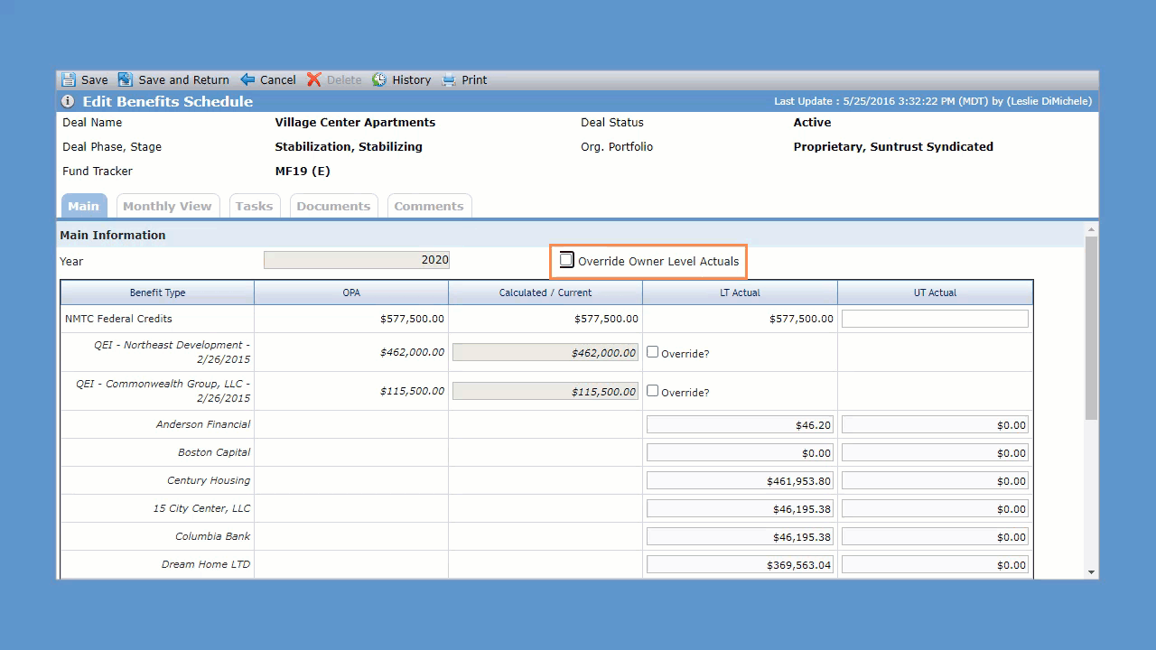Click the Save floppy disk icon
The image size is (1156, 650).
tap(68, 79)
